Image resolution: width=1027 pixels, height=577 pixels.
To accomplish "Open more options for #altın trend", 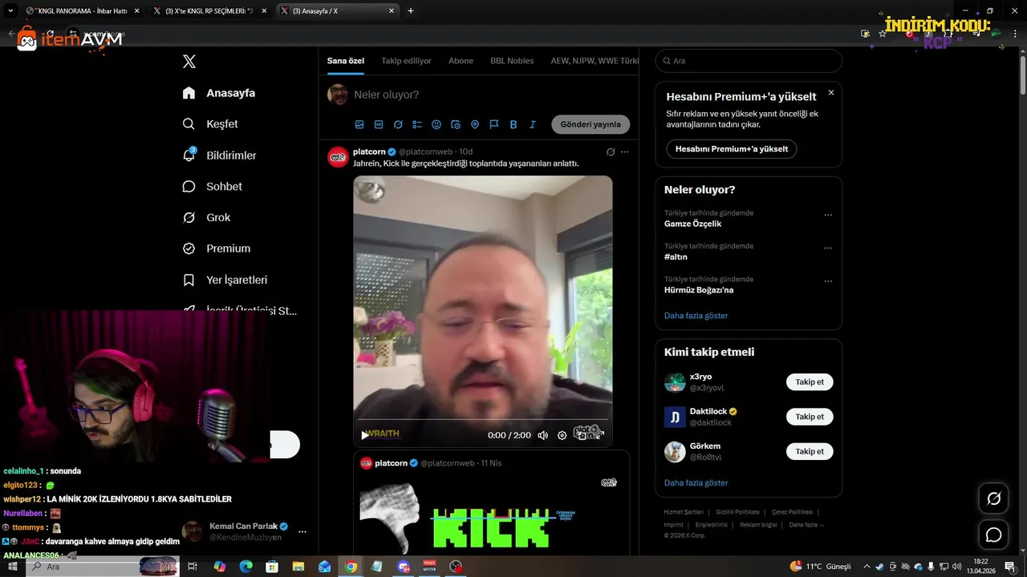I will [828, 248].
